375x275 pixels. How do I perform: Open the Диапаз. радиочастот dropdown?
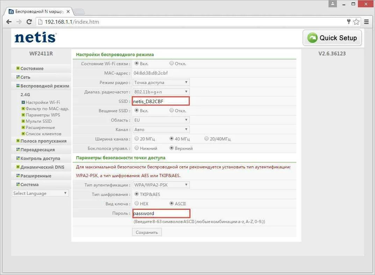click(x=161, y=92)
